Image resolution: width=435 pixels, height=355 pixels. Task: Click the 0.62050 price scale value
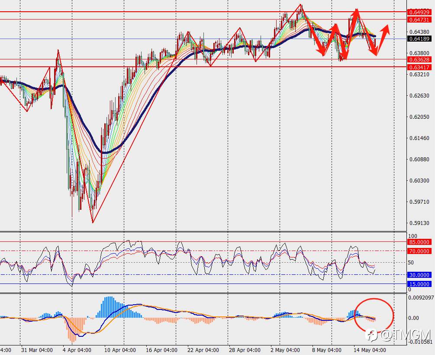point(419,117)
